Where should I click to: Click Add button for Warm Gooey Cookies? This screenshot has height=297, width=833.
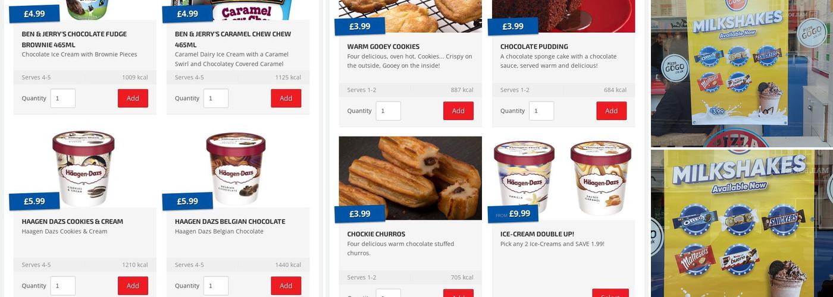pos(458,110)
